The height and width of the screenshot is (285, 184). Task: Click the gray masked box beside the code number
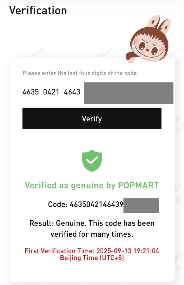[x=141, y=206]
